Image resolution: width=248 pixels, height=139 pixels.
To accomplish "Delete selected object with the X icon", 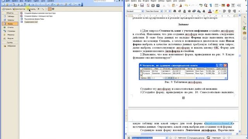I will [x=38, y=9].
